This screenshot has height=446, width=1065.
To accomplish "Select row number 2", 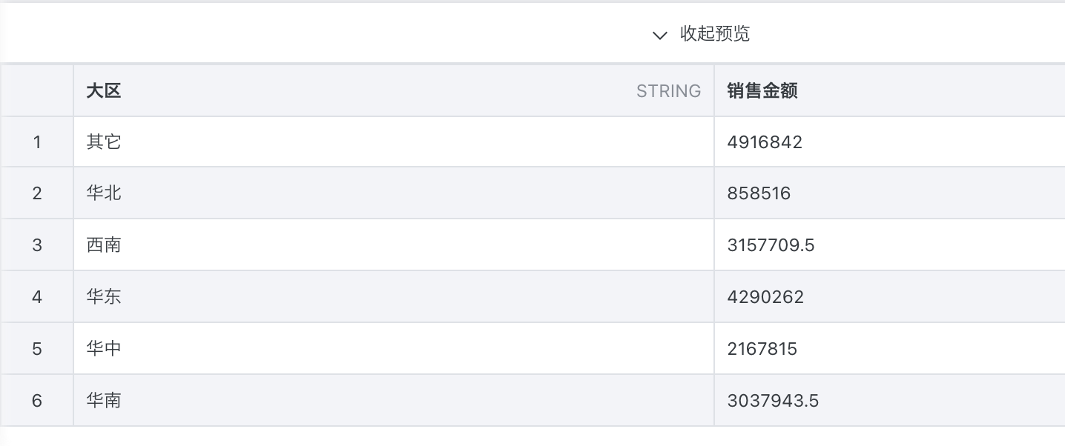I will (37, 193).
